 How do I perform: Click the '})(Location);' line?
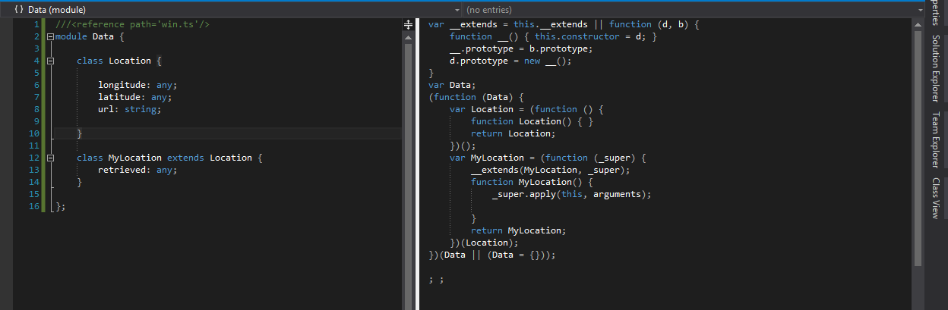[x=484, y=243]
